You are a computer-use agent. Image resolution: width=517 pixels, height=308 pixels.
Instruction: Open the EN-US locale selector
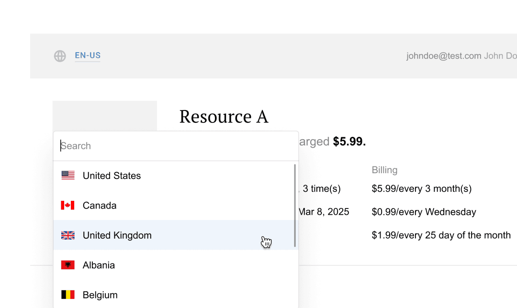[88, 55]
